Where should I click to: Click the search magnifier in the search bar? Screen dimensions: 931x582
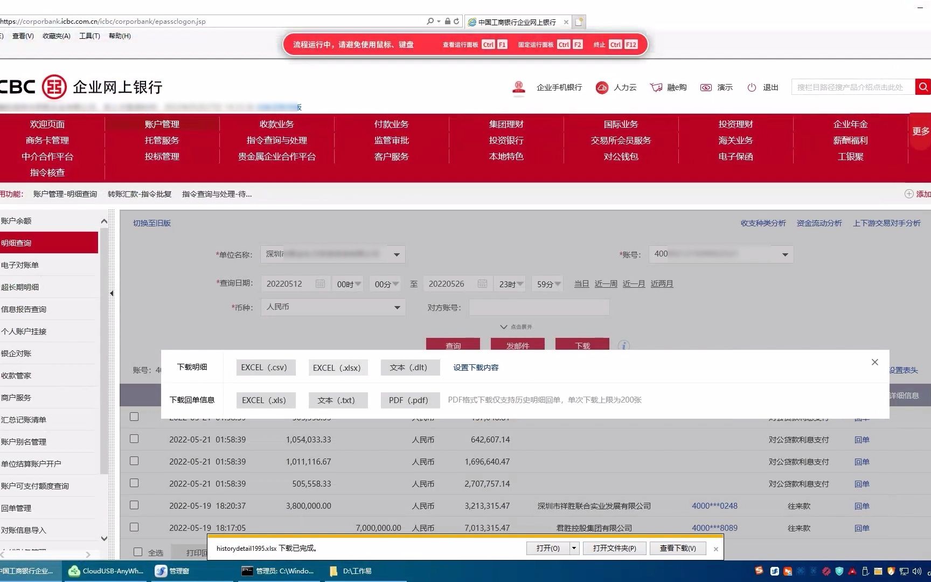point(923,87)
